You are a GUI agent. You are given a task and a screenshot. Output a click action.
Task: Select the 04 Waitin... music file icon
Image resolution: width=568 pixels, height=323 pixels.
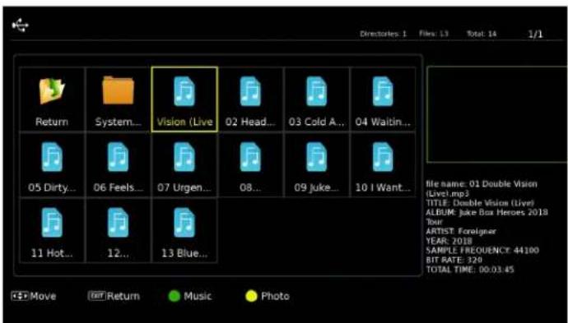pos(383,91)
